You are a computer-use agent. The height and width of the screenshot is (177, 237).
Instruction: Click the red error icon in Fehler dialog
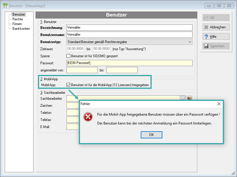pos(88,117)
